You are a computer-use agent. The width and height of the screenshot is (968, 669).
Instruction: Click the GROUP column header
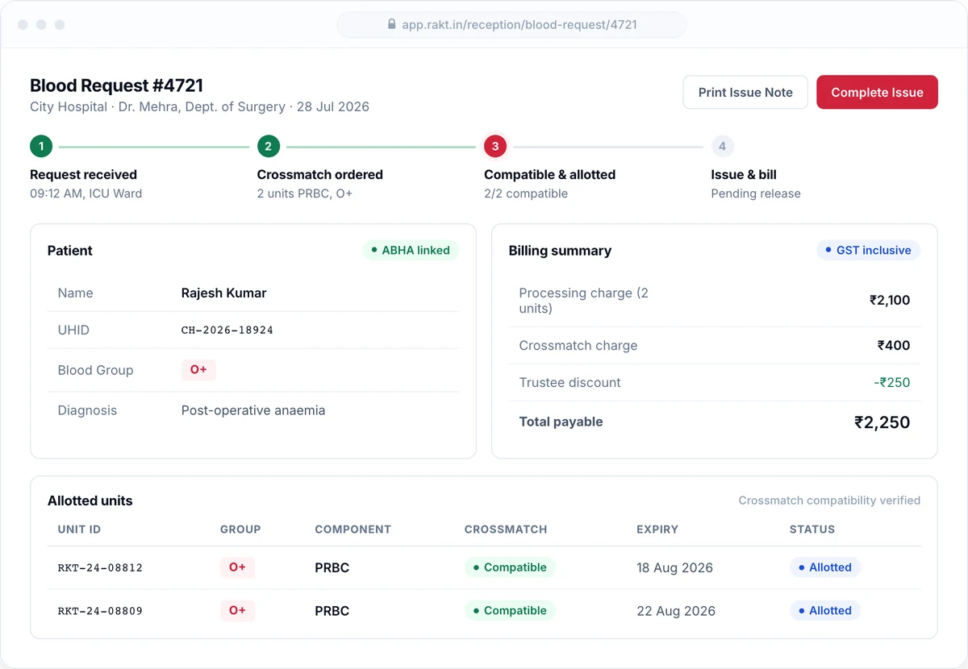240,530
